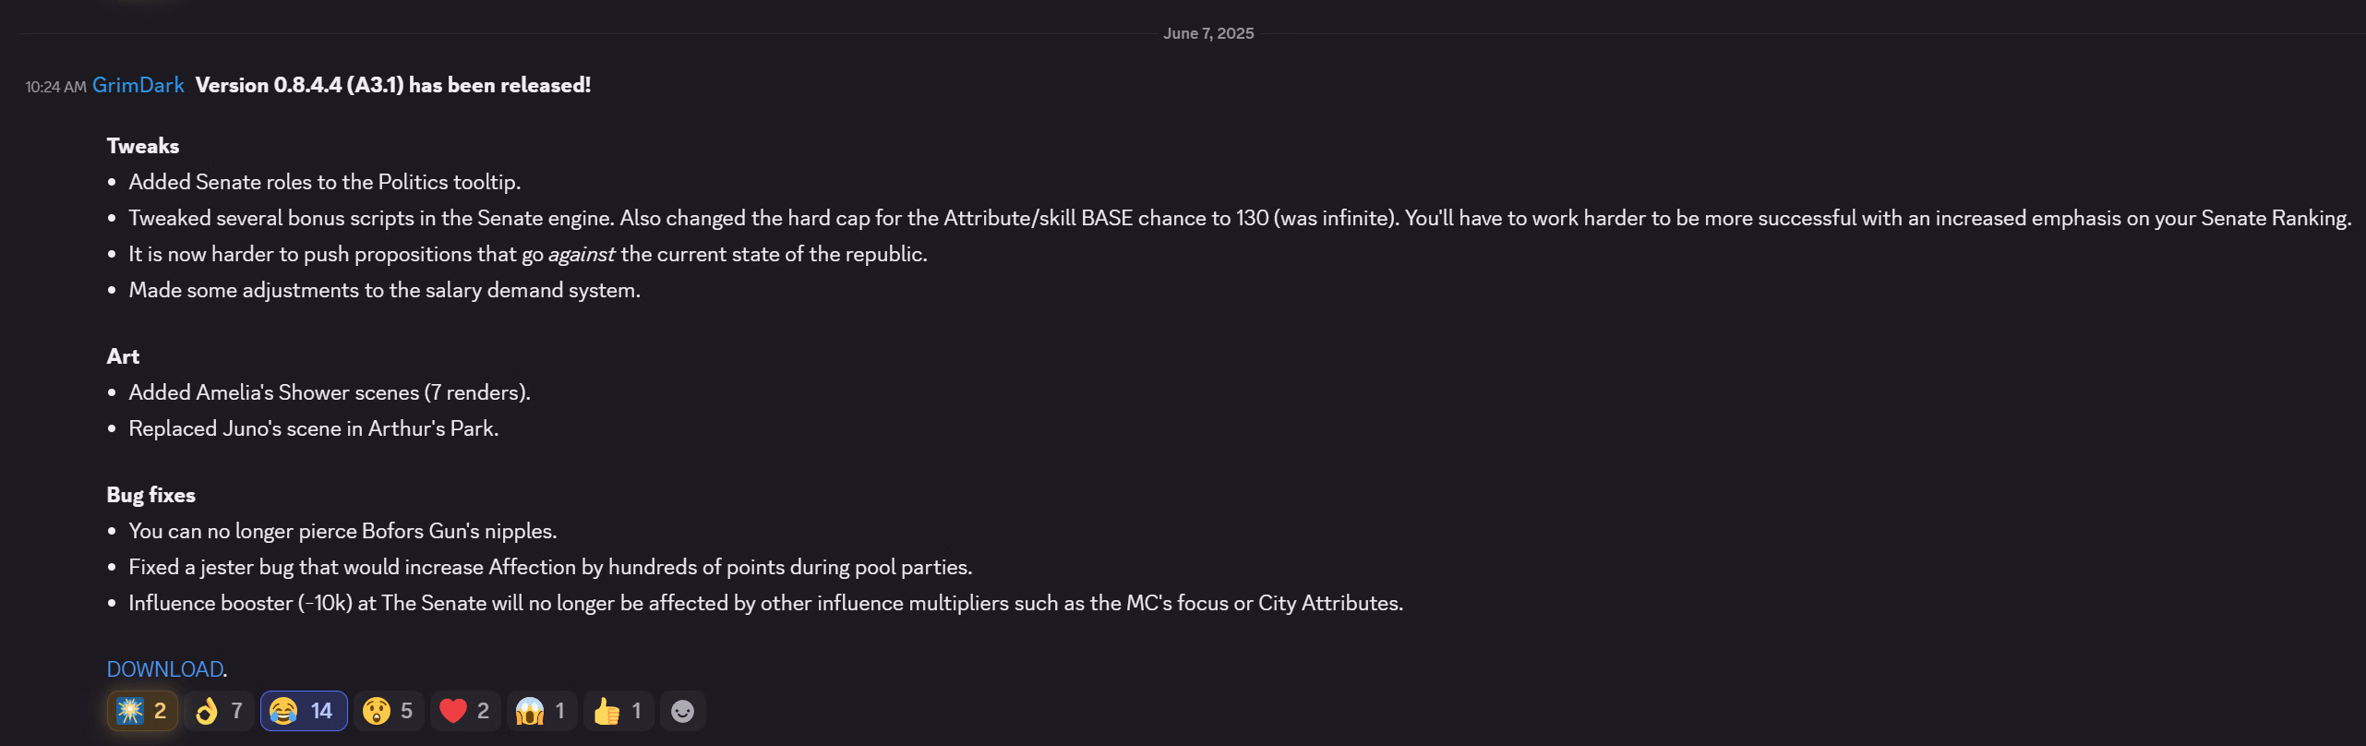Toggle the thumbs up reaction
This screenshot has height=746, width=2366.
619,711
